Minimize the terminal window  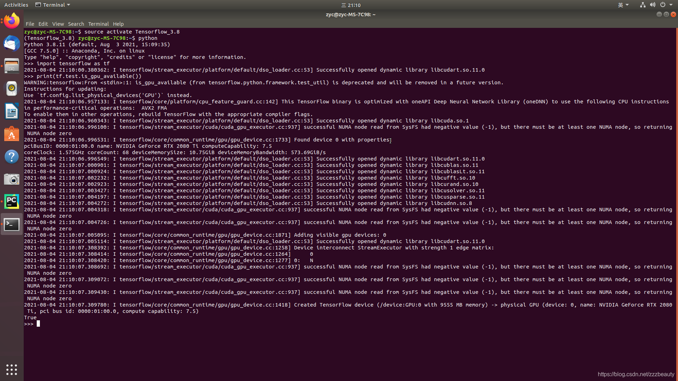coord(659,14)
